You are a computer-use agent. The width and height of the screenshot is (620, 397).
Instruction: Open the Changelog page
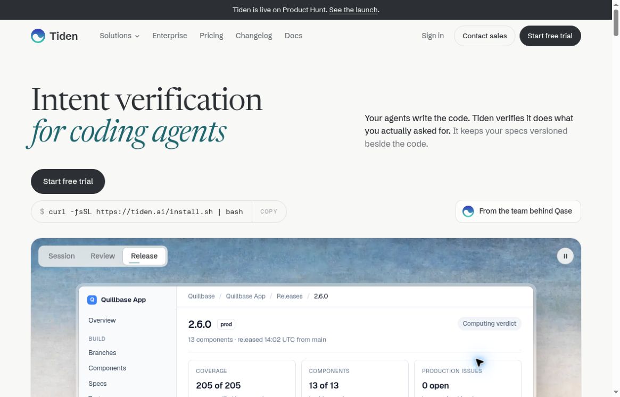coord(254,36)
